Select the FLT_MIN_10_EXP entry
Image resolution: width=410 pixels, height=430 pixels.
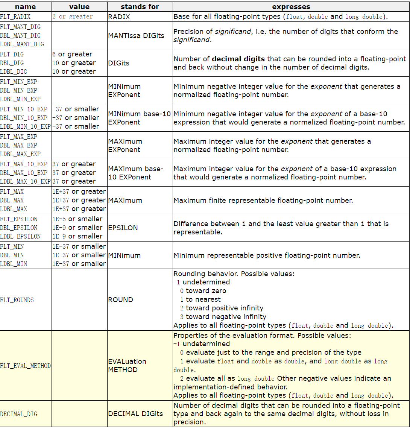click(24, 109)
